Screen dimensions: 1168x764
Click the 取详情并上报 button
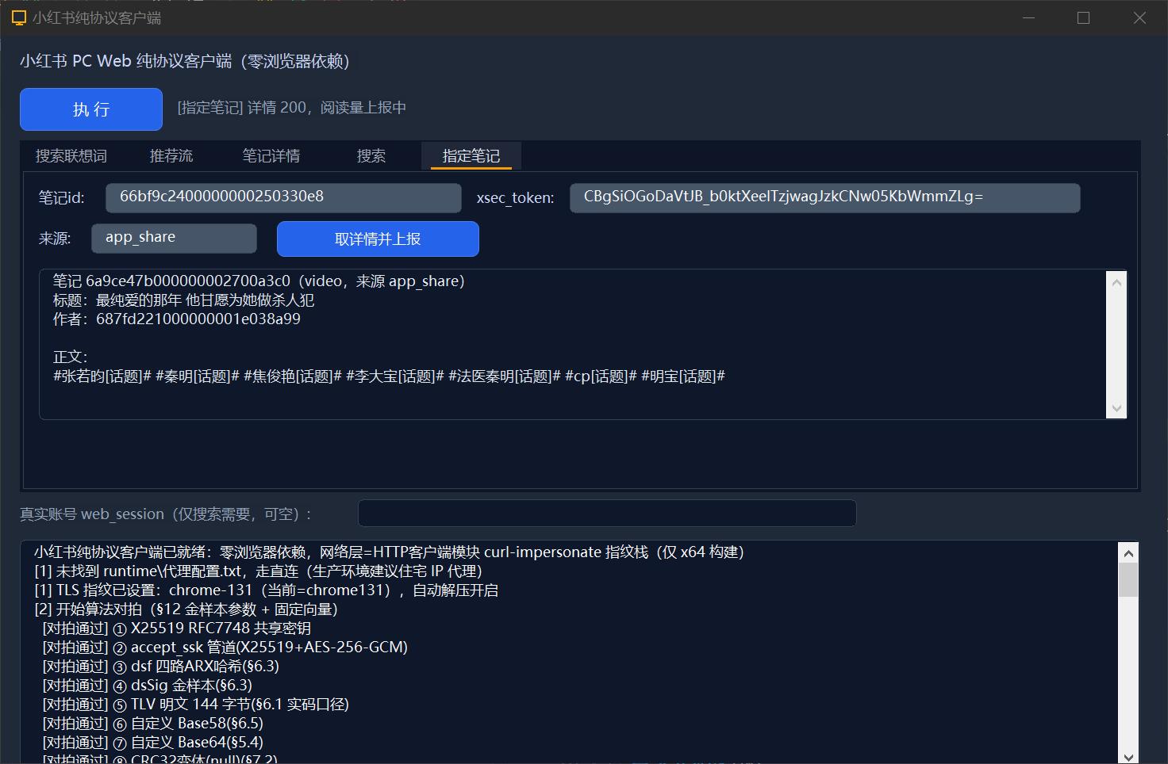click(x=378, y=239)
